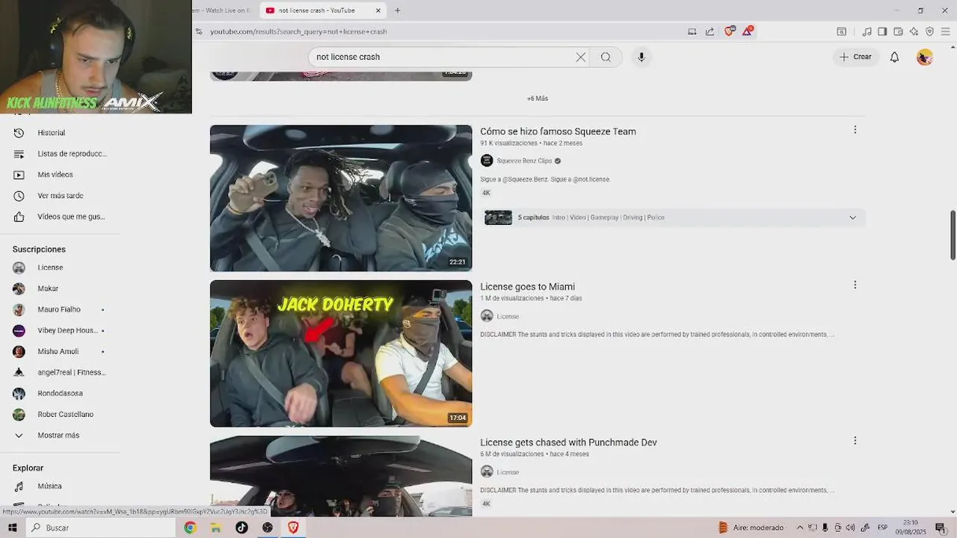Open OBS Studio from the taskbar
Viewport: 957px width, 538px height.
tap(268, 528)
